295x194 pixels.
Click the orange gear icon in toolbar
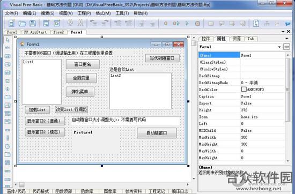pyautogui.click(x=197, y=24)
